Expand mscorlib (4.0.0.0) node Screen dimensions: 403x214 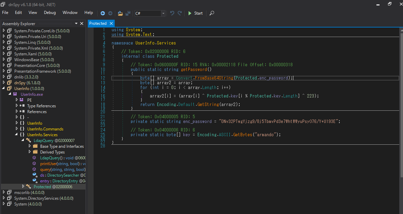(4, 192)
